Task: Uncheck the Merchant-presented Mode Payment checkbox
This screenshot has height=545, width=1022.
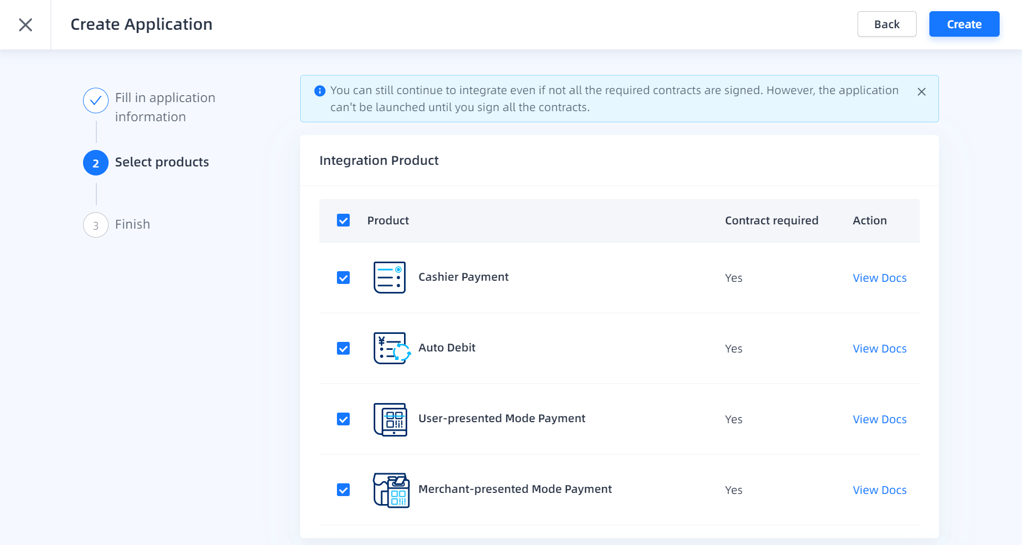Action: tap(343, 490)
